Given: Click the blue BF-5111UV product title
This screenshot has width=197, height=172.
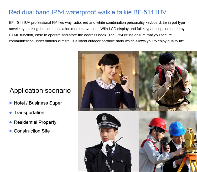Looking at the screenshot, I should pyautogui.click(x=87, y=12).
